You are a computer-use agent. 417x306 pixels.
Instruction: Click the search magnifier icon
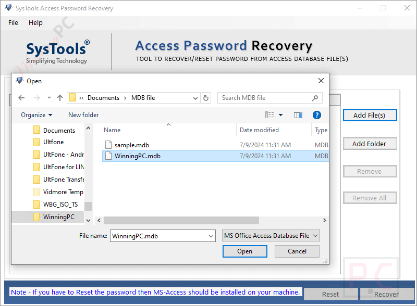pos(315,98)
